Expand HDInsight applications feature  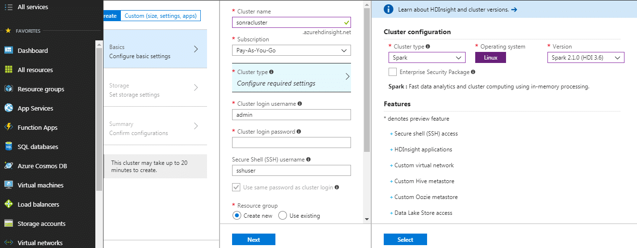pyautogui.click(x=421, y=149)
